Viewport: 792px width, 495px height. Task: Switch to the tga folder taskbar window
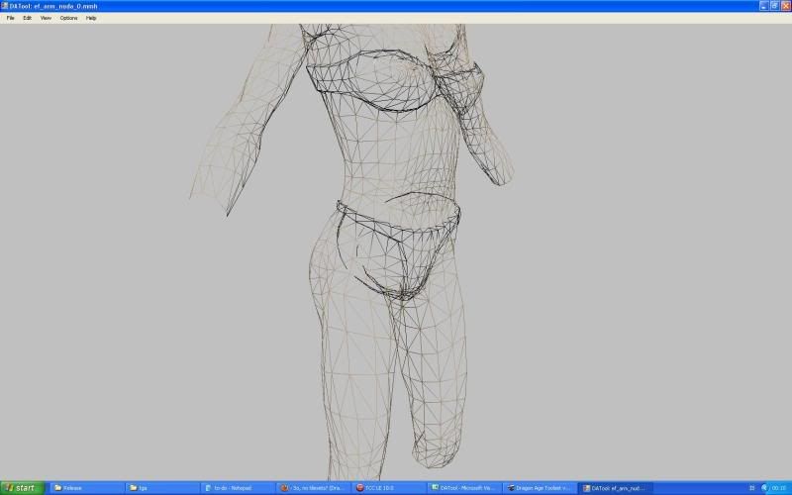click(161, 488)
